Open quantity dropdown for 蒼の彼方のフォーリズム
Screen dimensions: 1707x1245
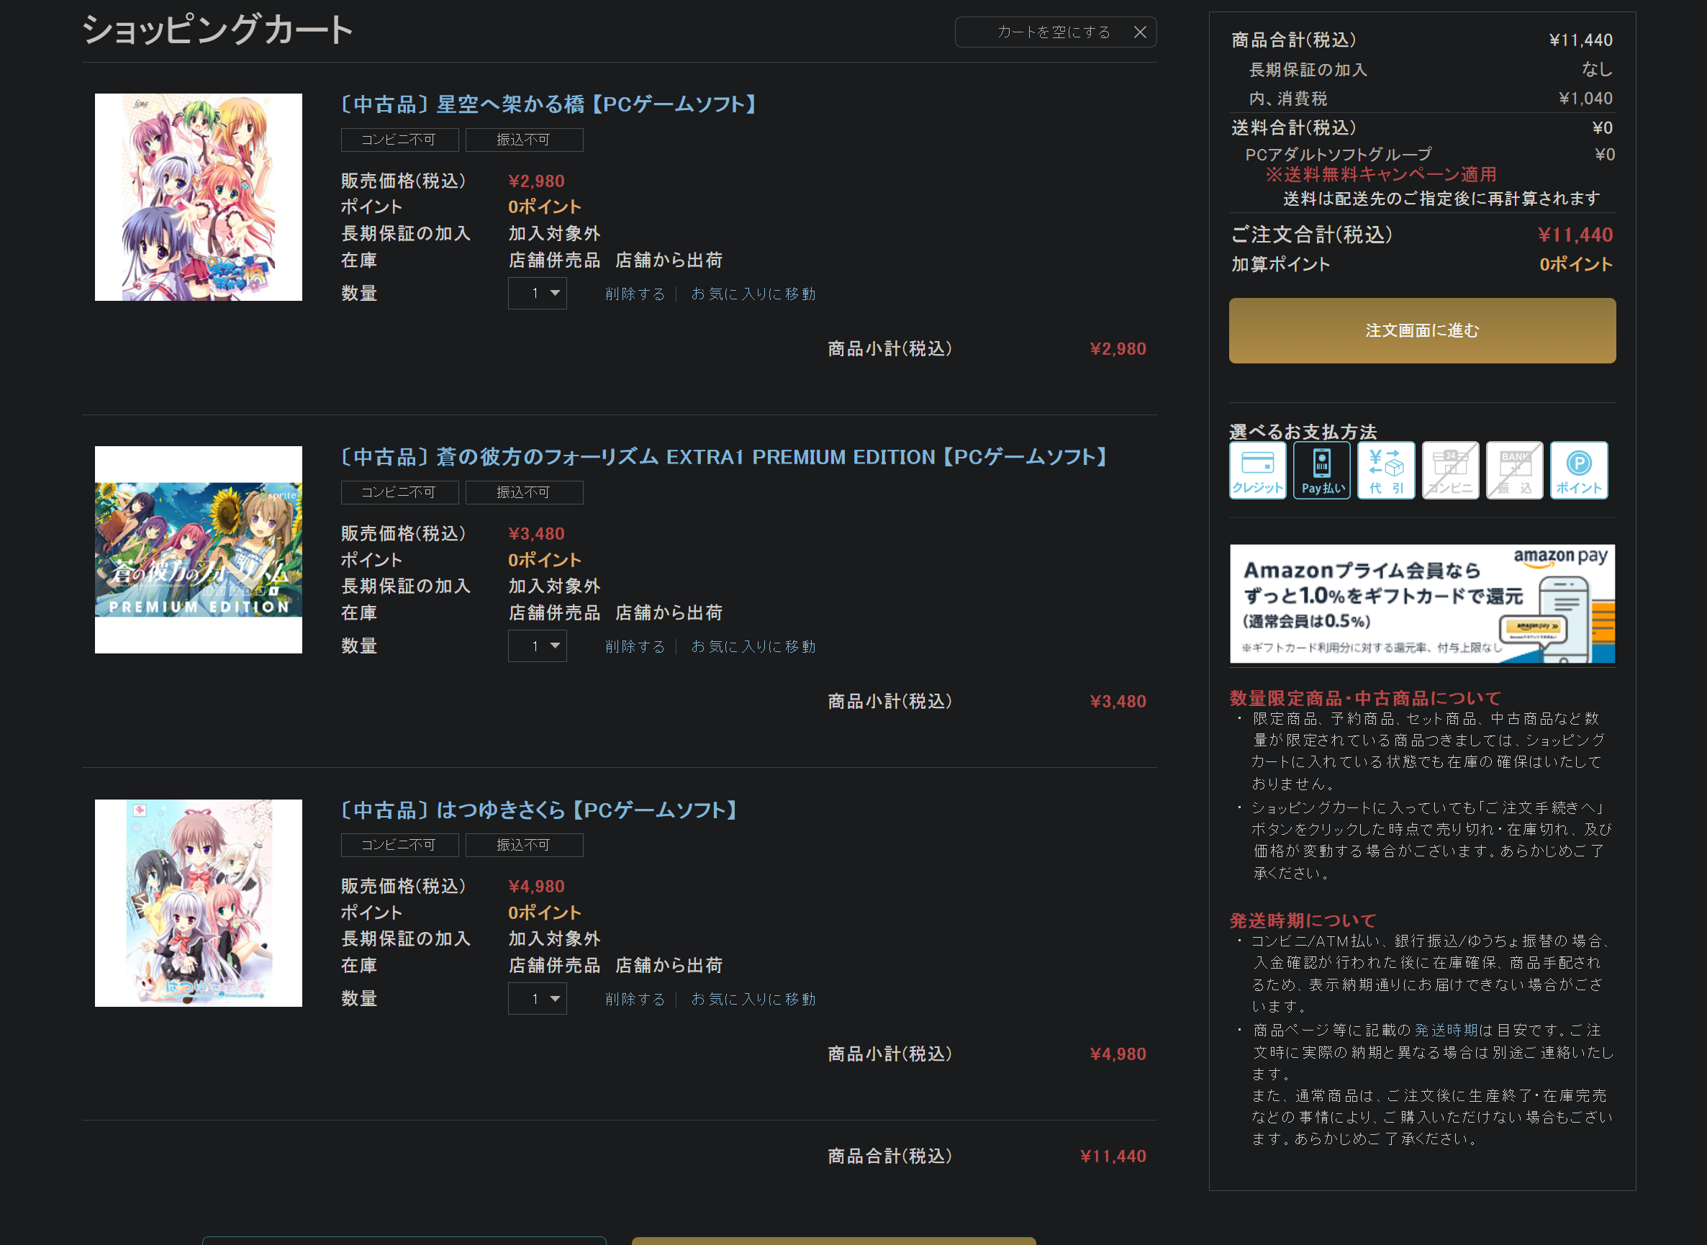538,646
